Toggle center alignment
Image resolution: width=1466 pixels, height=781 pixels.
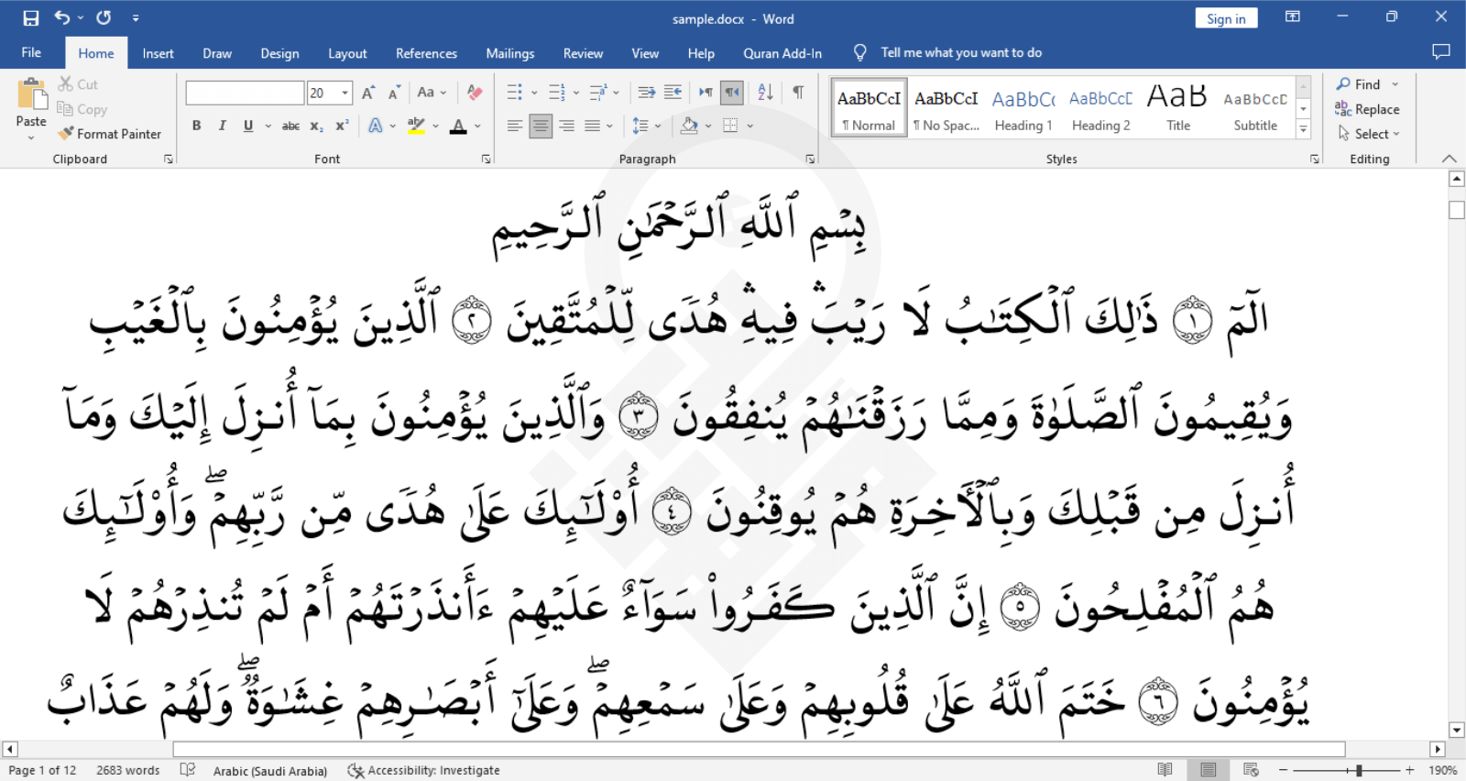pyautogui.click(x=541, y=126)
